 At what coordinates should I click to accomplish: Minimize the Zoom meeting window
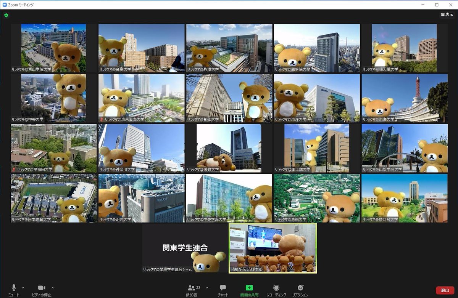[423, 5]
